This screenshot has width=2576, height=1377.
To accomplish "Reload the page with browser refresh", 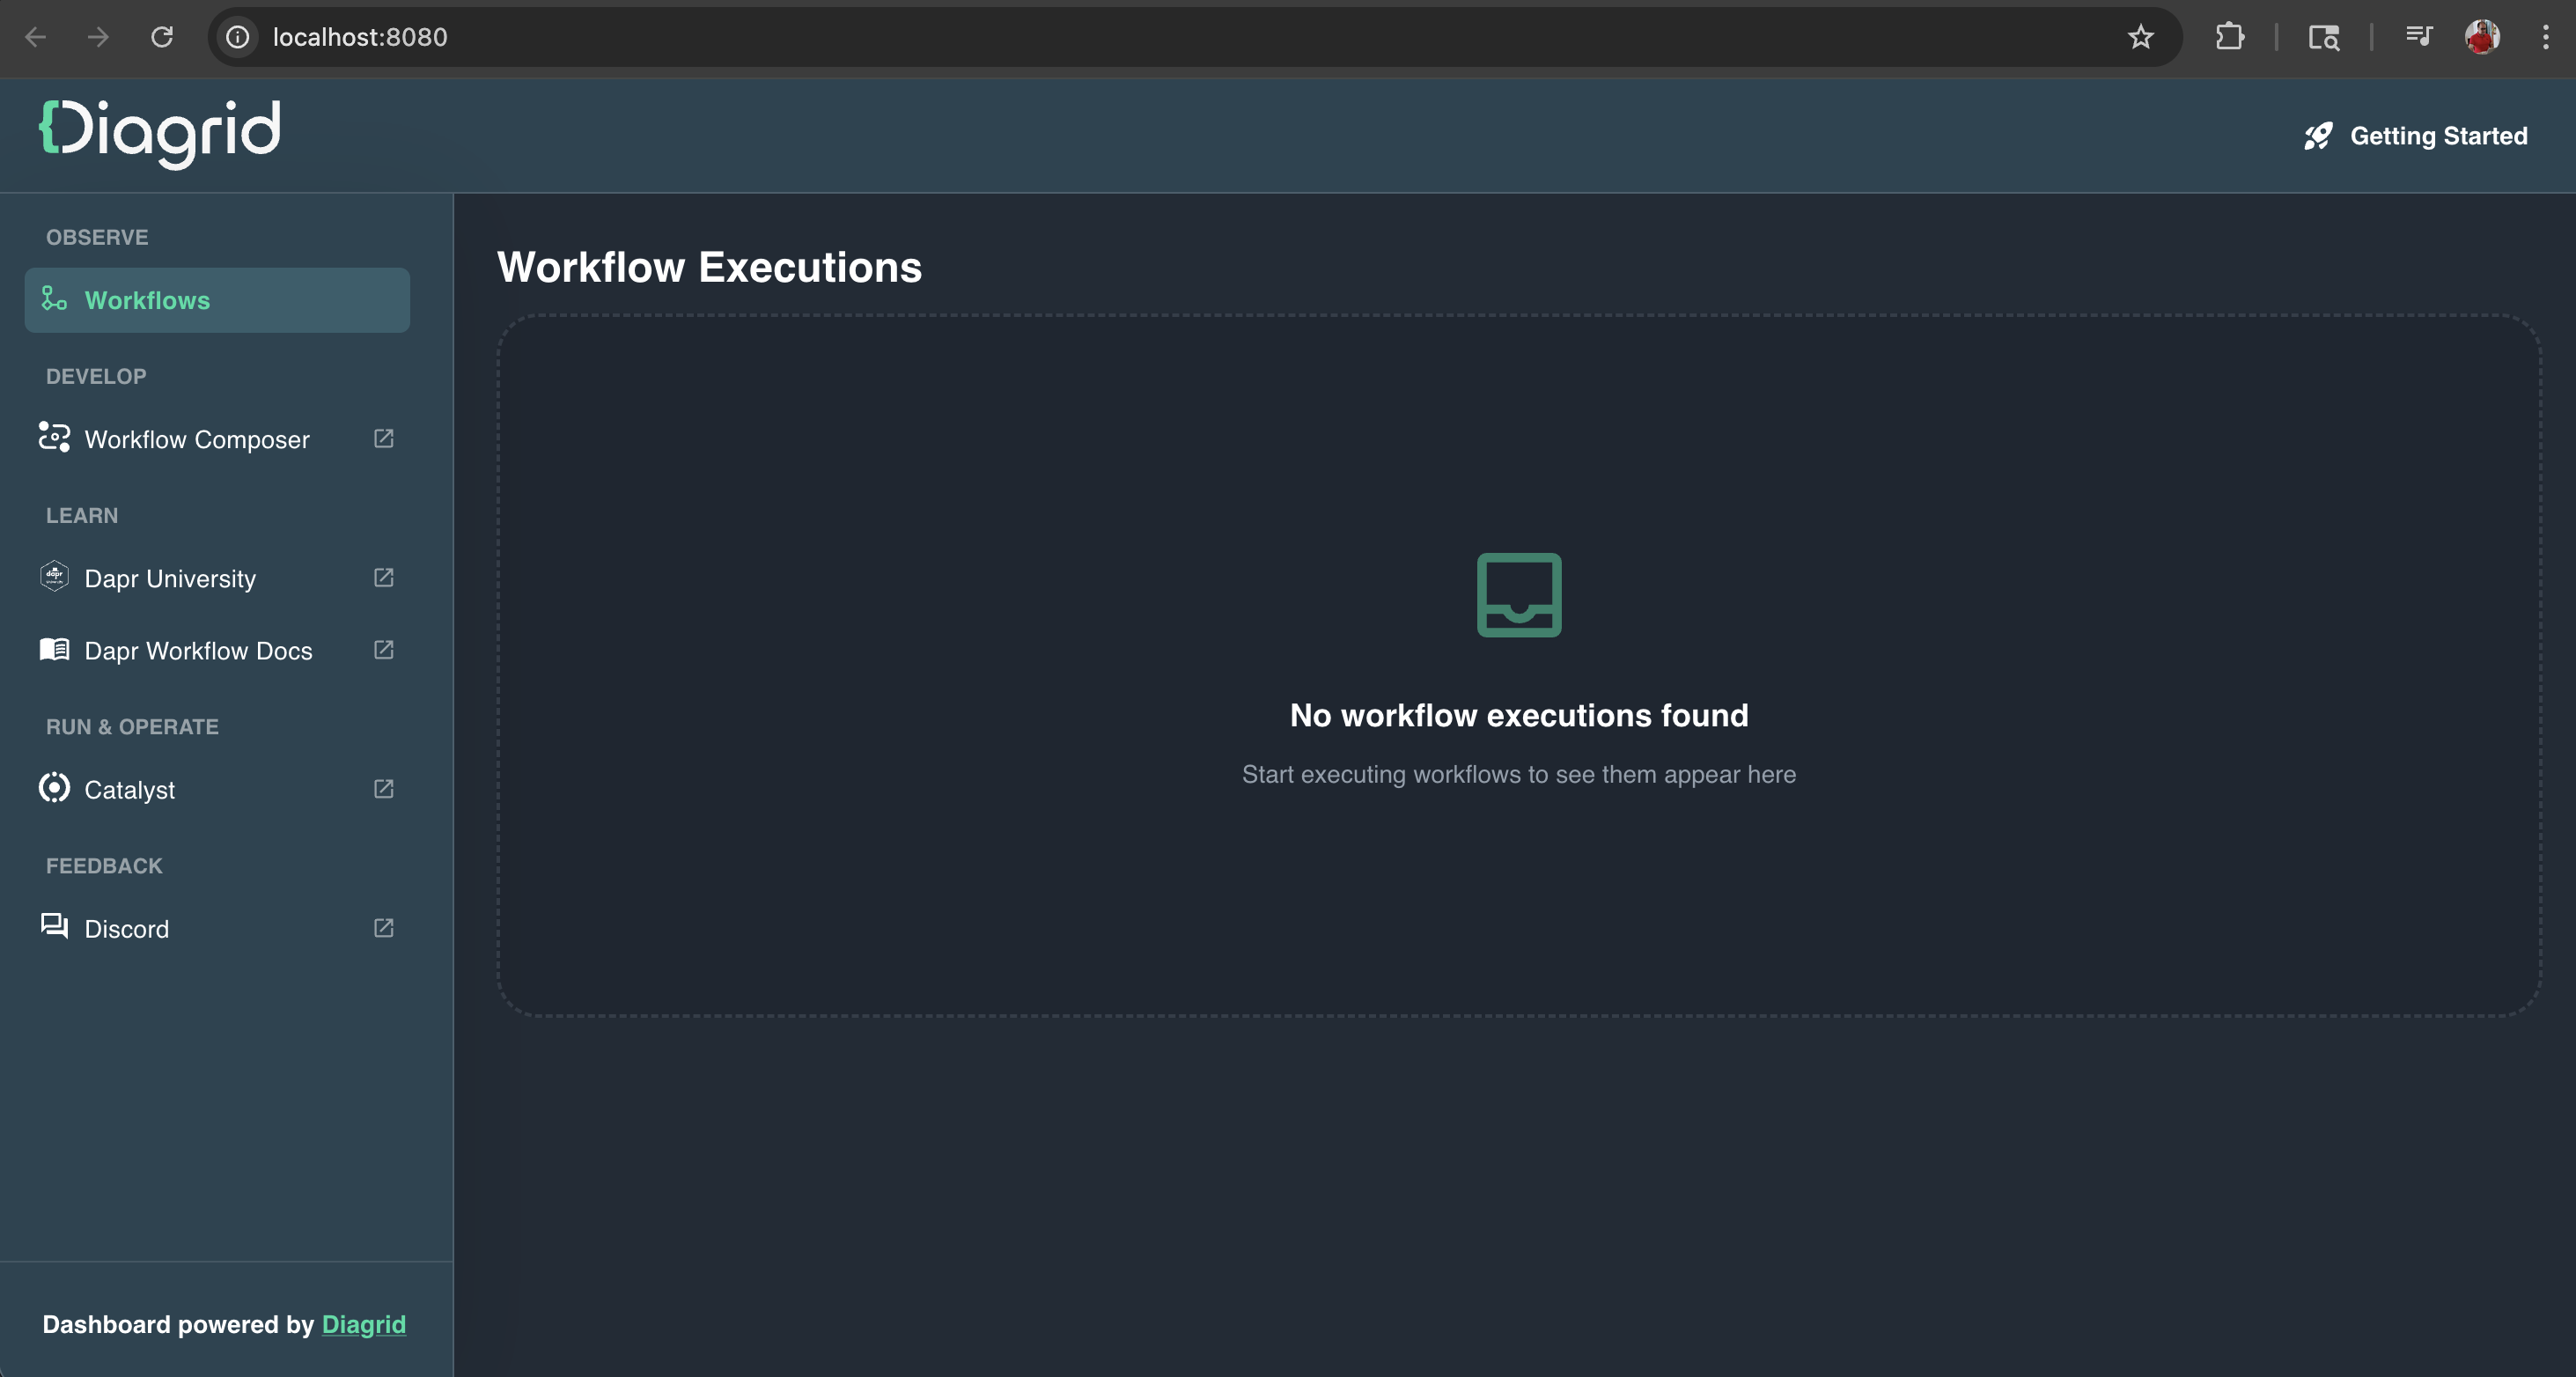I will 162,37.
